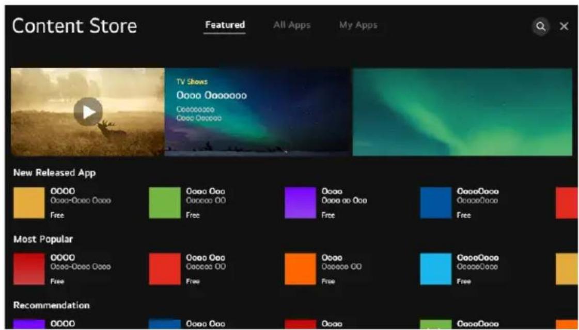Open the TV Shows aurora banner
This screenshot has height=330, width=579.
[x=258, y=112]
